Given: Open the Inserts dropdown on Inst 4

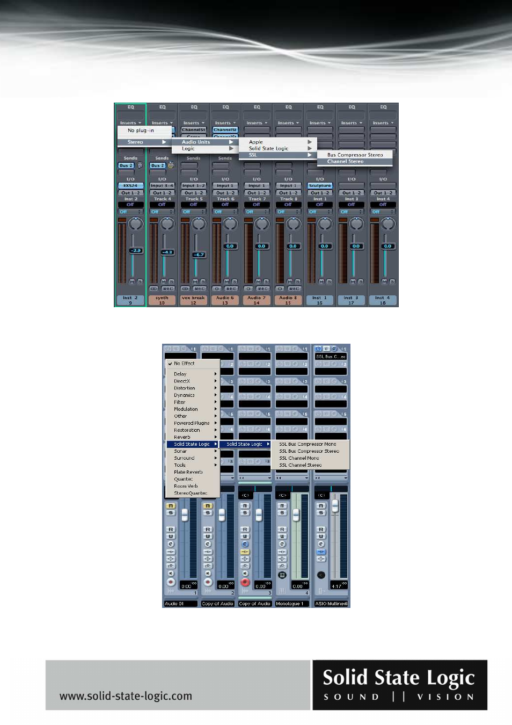Looking at the screenshot, I should (x=383, y=123).
